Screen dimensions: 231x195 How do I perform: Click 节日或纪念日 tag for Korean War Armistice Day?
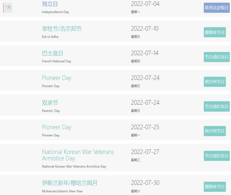[x=217, y=156]
